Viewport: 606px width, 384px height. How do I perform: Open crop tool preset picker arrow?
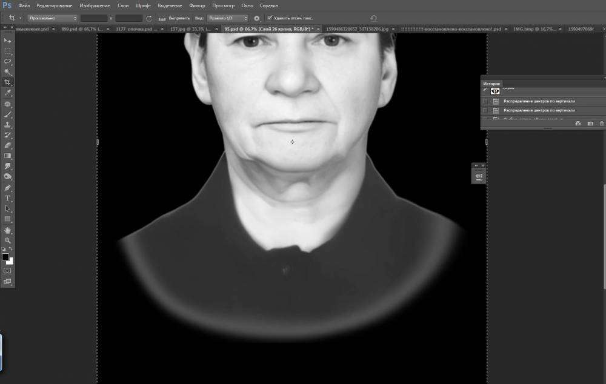coord(20,18)
